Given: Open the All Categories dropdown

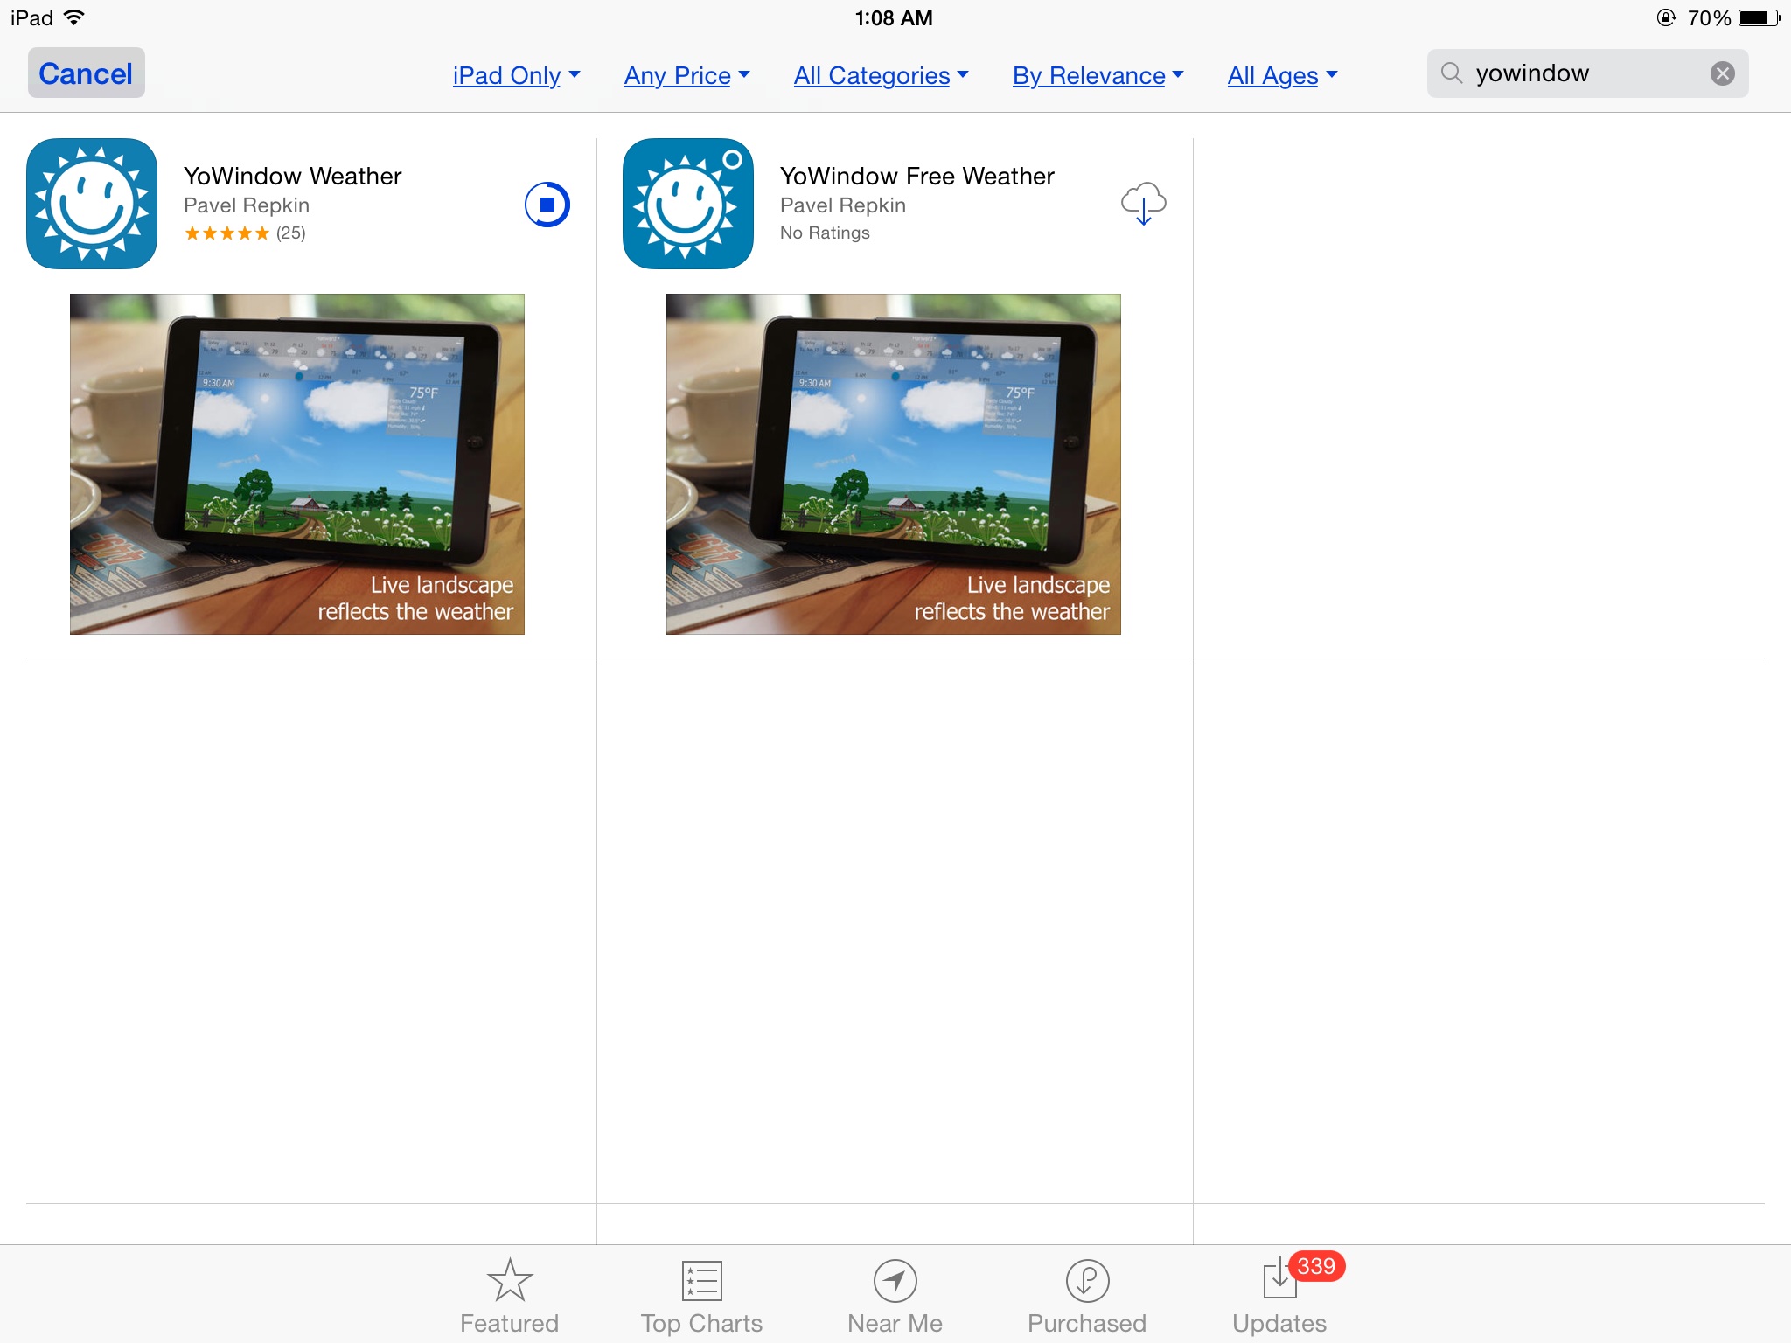Looking at the screenshot, I should (x=881, y=76).
